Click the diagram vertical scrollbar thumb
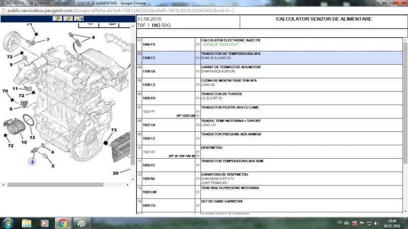 [x=133, y=104]
